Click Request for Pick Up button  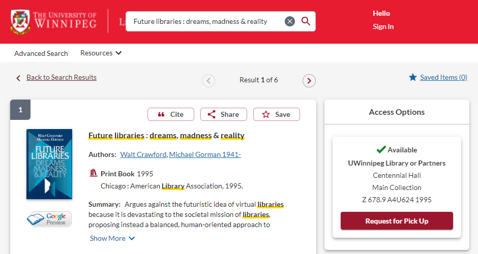click(397, 221)
